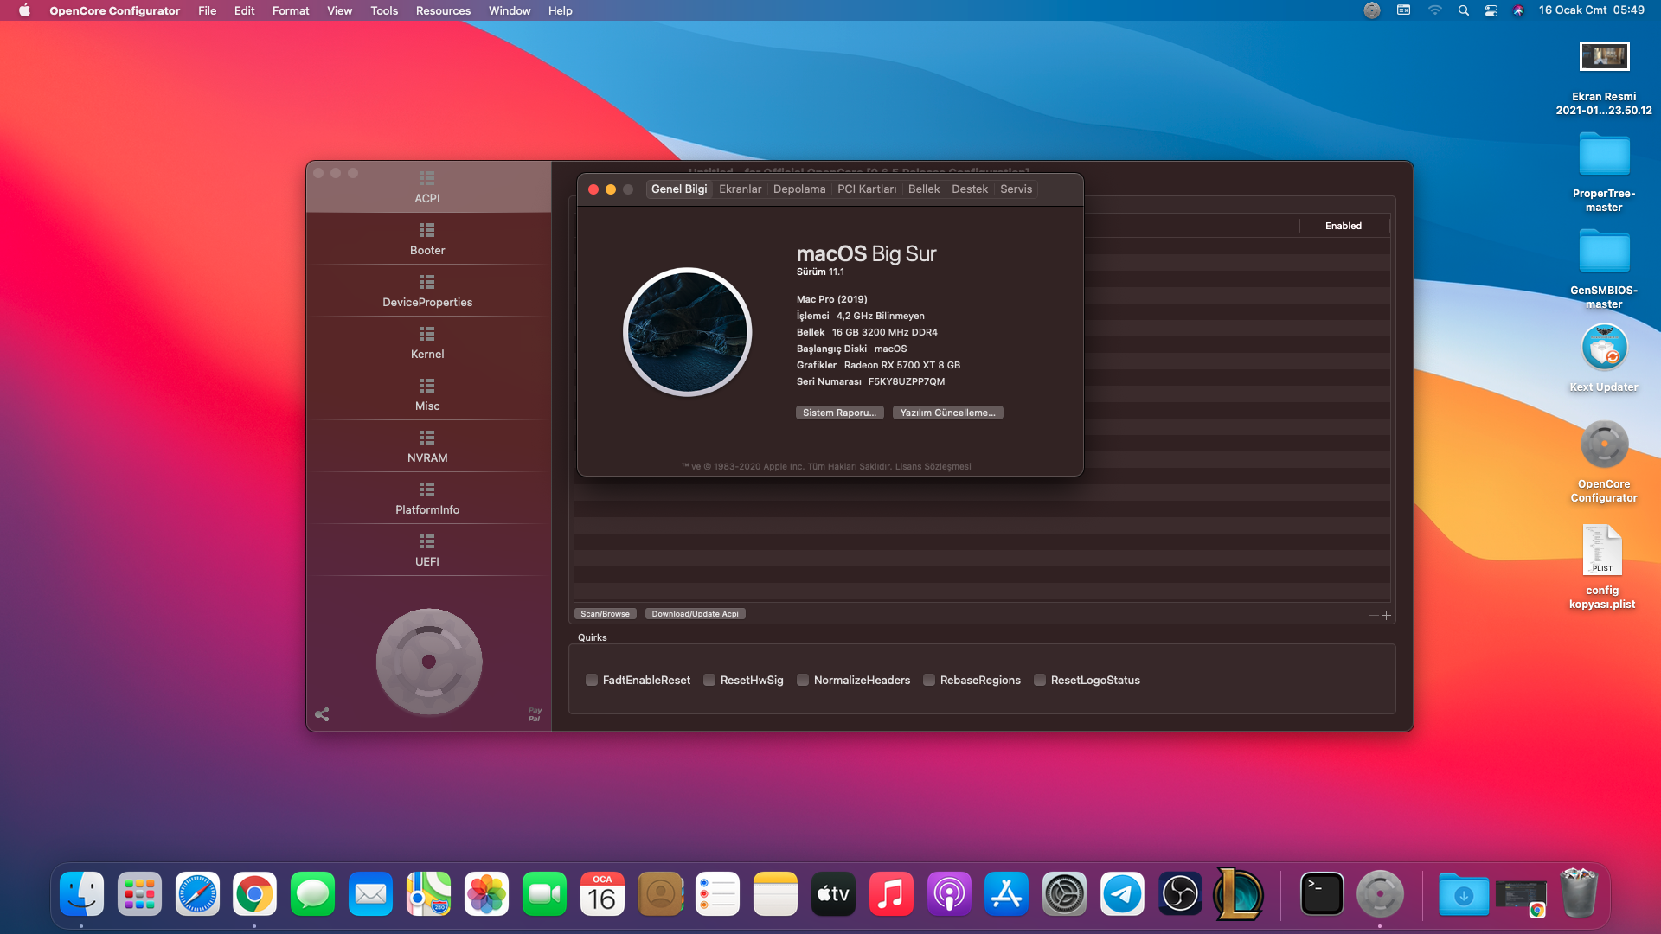Click the plus button to add entry
1661x934 pixels.
coord(1386,616)
